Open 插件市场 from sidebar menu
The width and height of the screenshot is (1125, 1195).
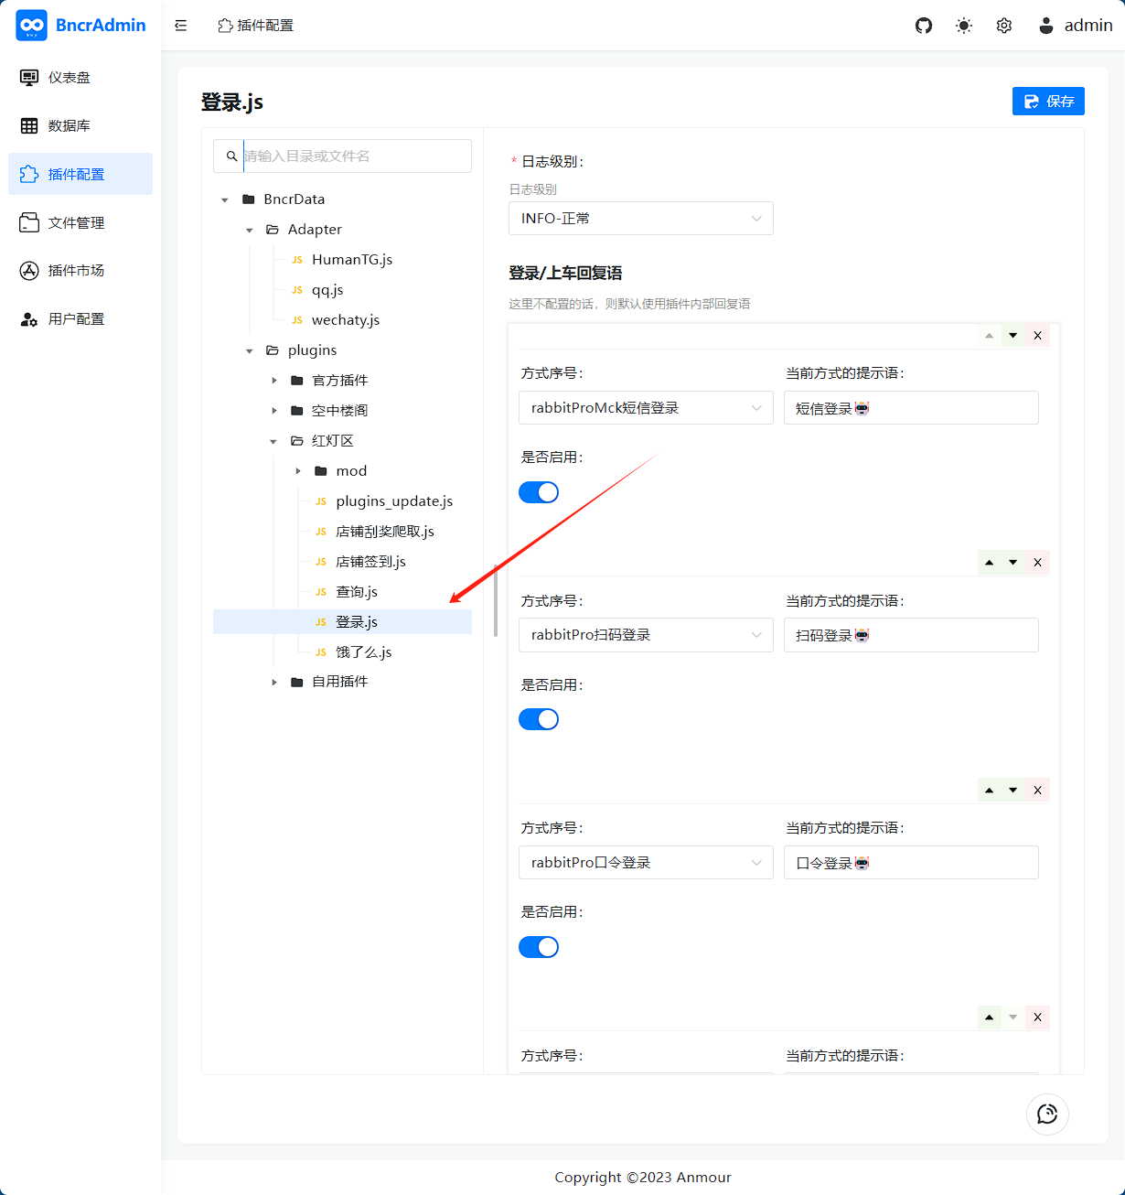tap(76, 271)
